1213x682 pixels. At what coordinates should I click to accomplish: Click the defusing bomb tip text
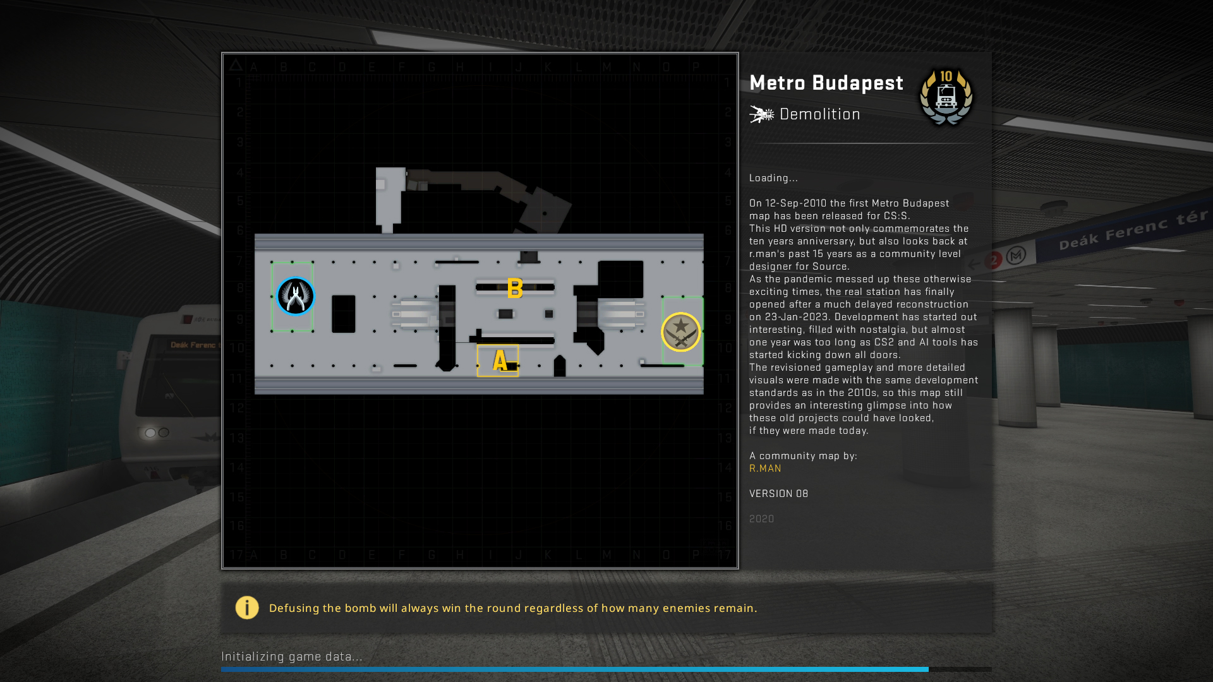coord(512,608)
